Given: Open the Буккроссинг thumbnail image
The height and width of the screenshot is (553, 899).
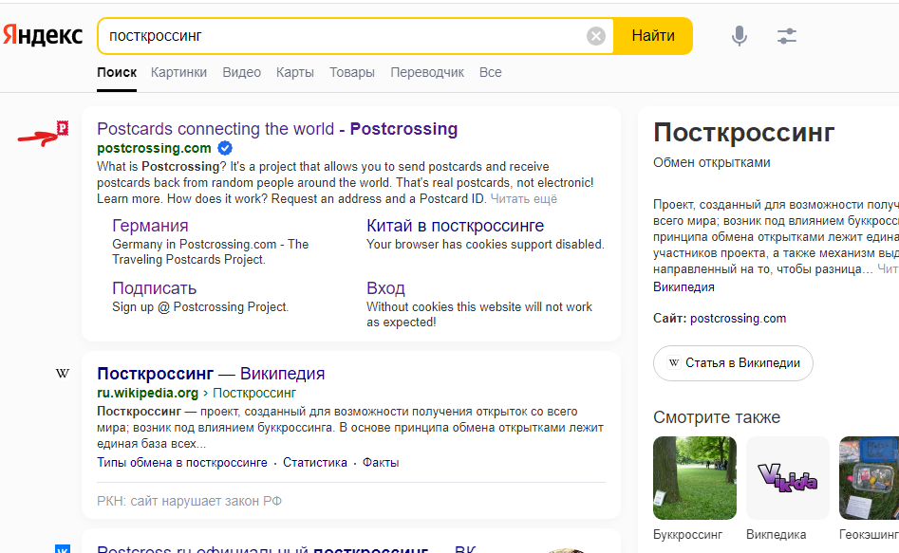Looking at the screenshot, I should (694, 478).
